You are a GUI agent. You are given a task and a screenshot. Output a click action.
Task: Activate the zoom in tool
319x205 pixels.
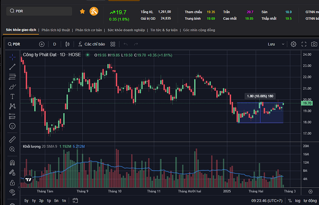[12, 149]
